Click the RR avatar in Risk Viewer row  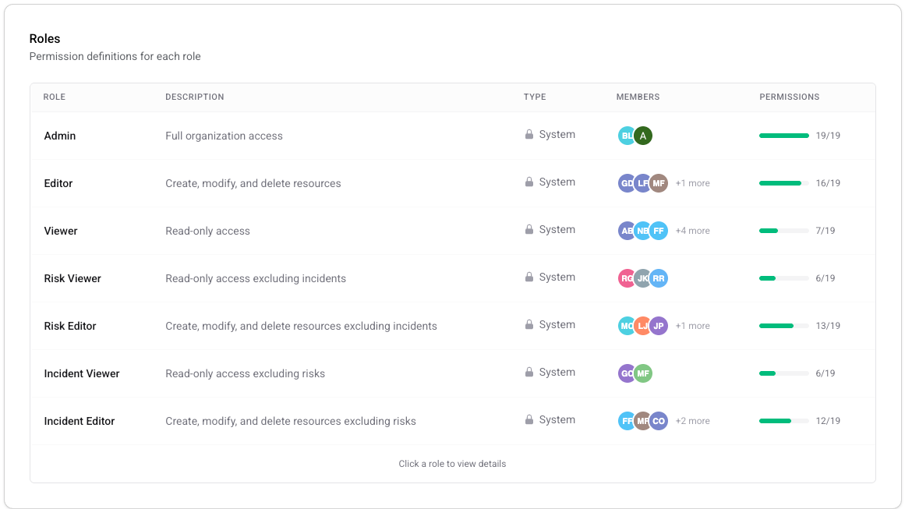(x=659, y=278)
